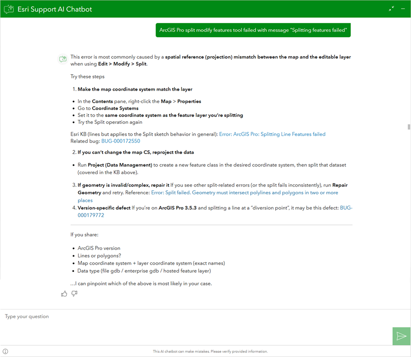The image size is (411, 357).
Task: Toggle thumbs up feedback on the response
Action: click(x=64, y=293)
